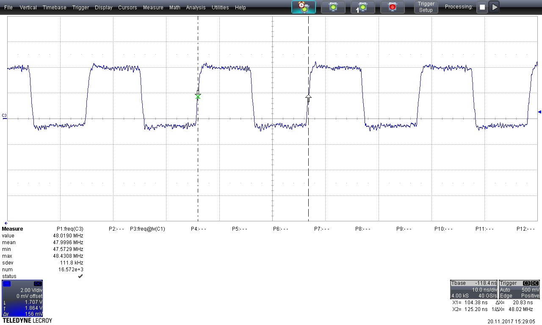Click the max 48.4308 MHz reading
This screenshot has width=542, height=325.
pos(68,256)
